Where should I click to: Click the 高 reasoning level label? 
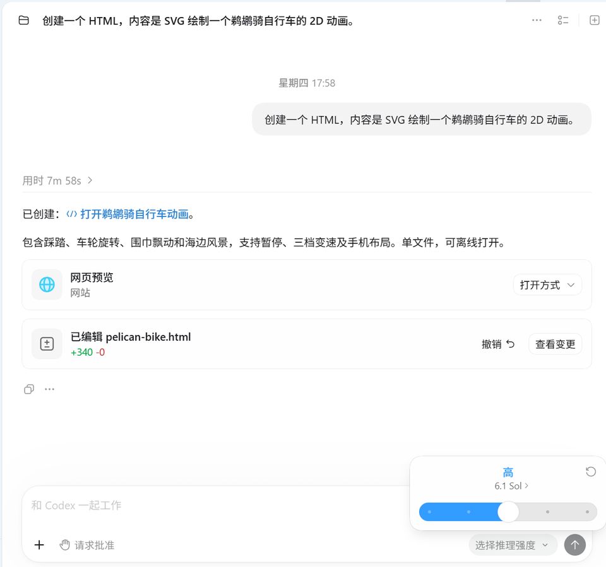click(x=508, y=472)
